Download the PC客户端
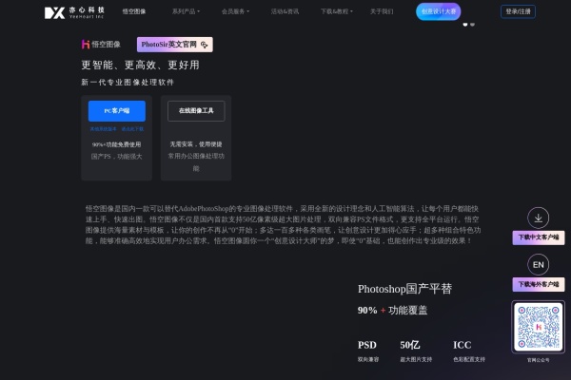 pos(117,111)
